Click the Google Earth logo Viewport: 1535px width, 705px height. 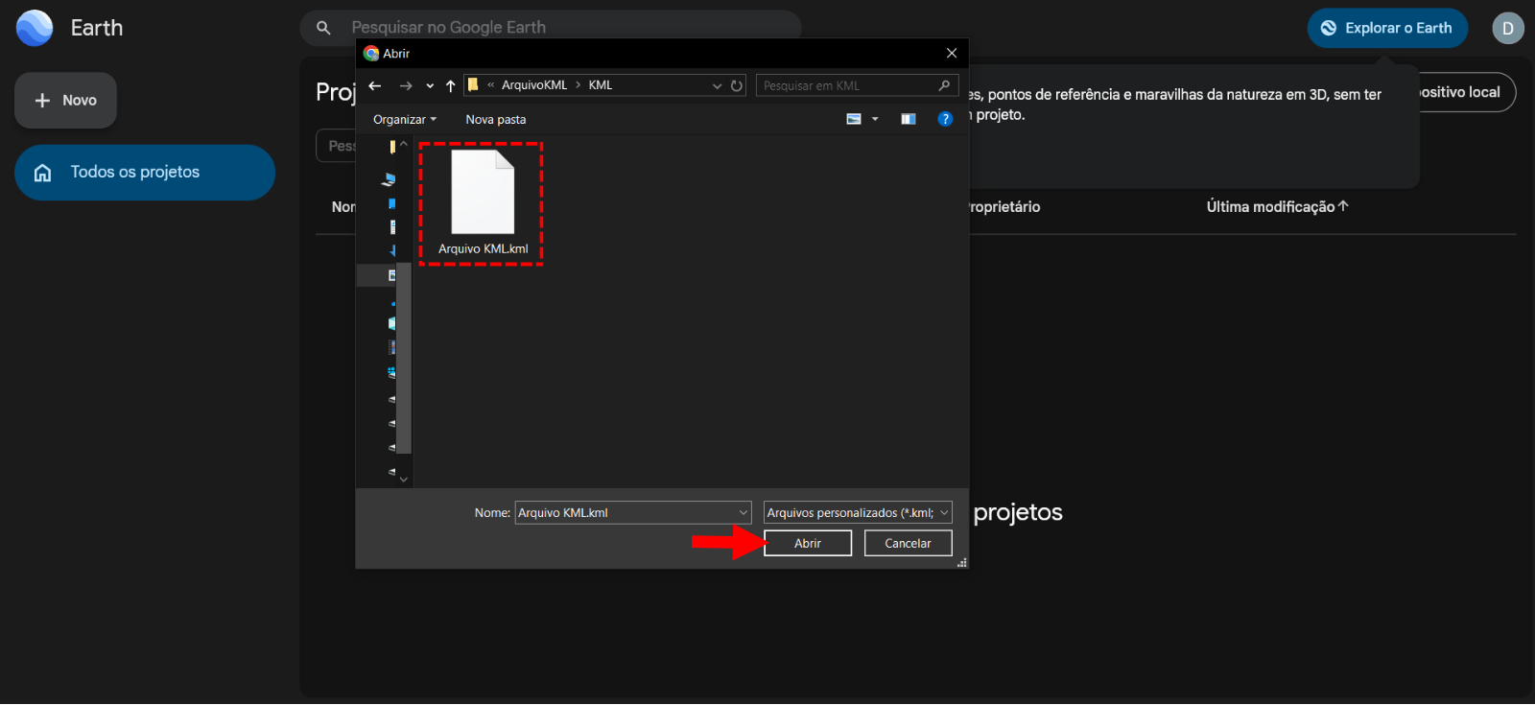tap(35, 28)
